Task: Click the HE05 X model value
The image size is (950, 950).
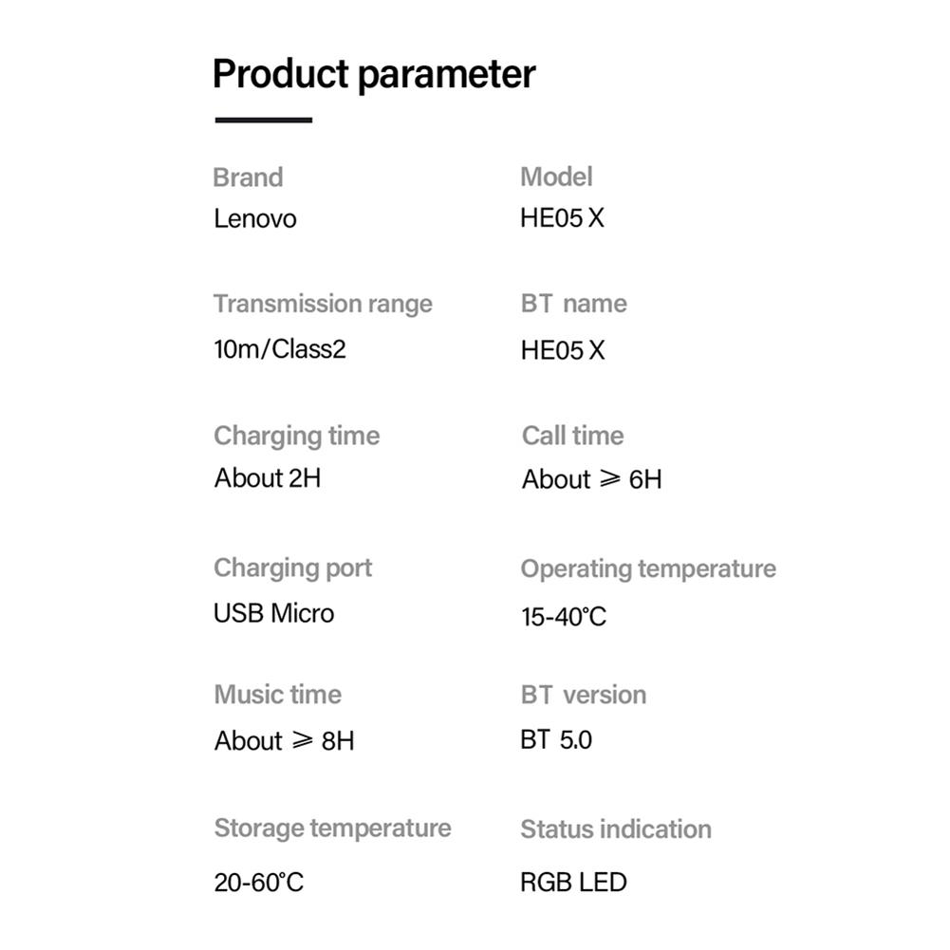Action: coord(562,218)
